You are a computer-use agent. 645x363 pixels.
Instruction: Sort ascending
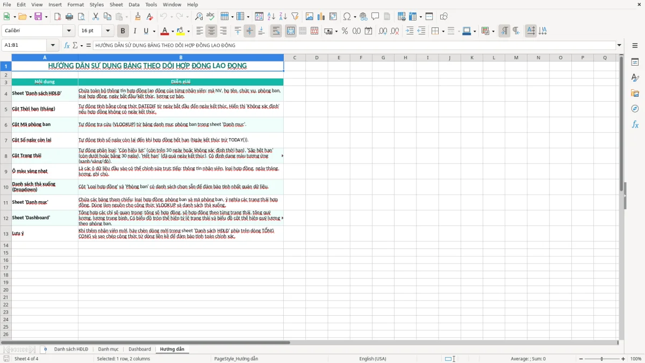click(271, 17)
